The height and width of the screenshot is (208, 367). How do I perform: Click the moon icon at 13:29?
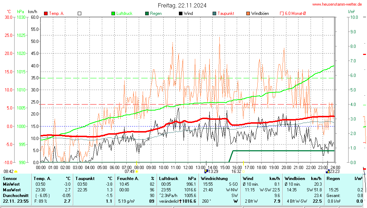206,172
